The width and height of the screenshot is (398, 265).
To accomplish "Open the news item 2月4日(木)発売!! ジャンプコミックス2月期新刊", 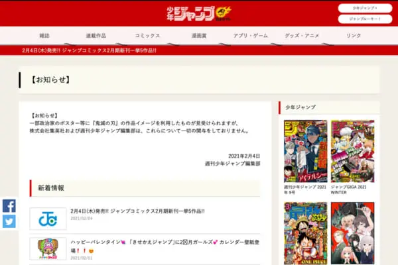I will pos(137,211).
